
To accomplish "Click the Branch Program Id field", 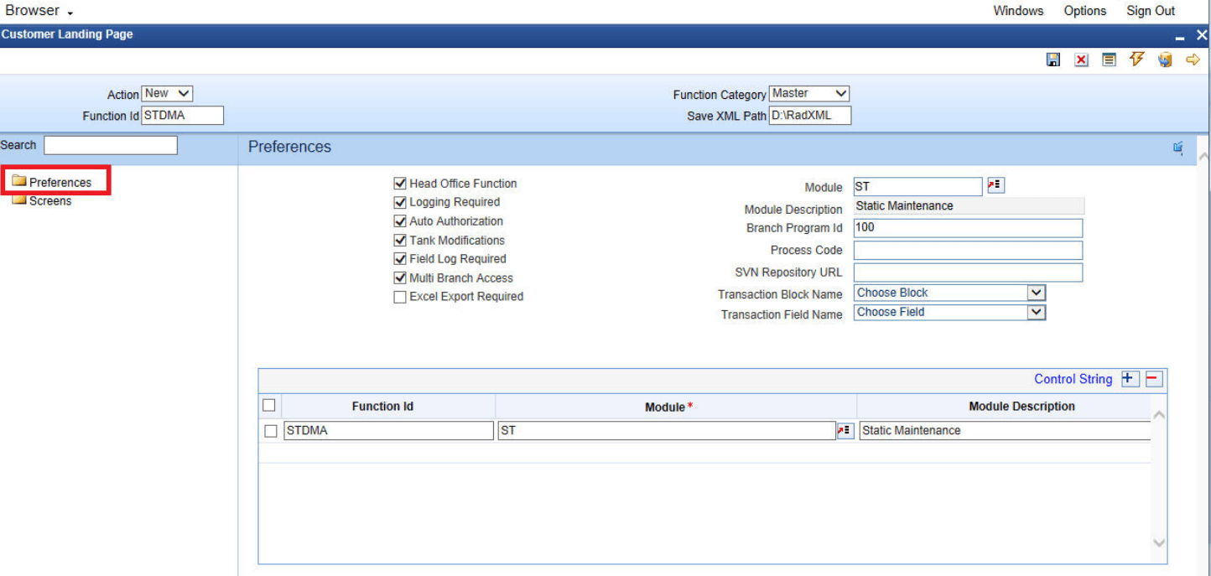I will [968, 228].
